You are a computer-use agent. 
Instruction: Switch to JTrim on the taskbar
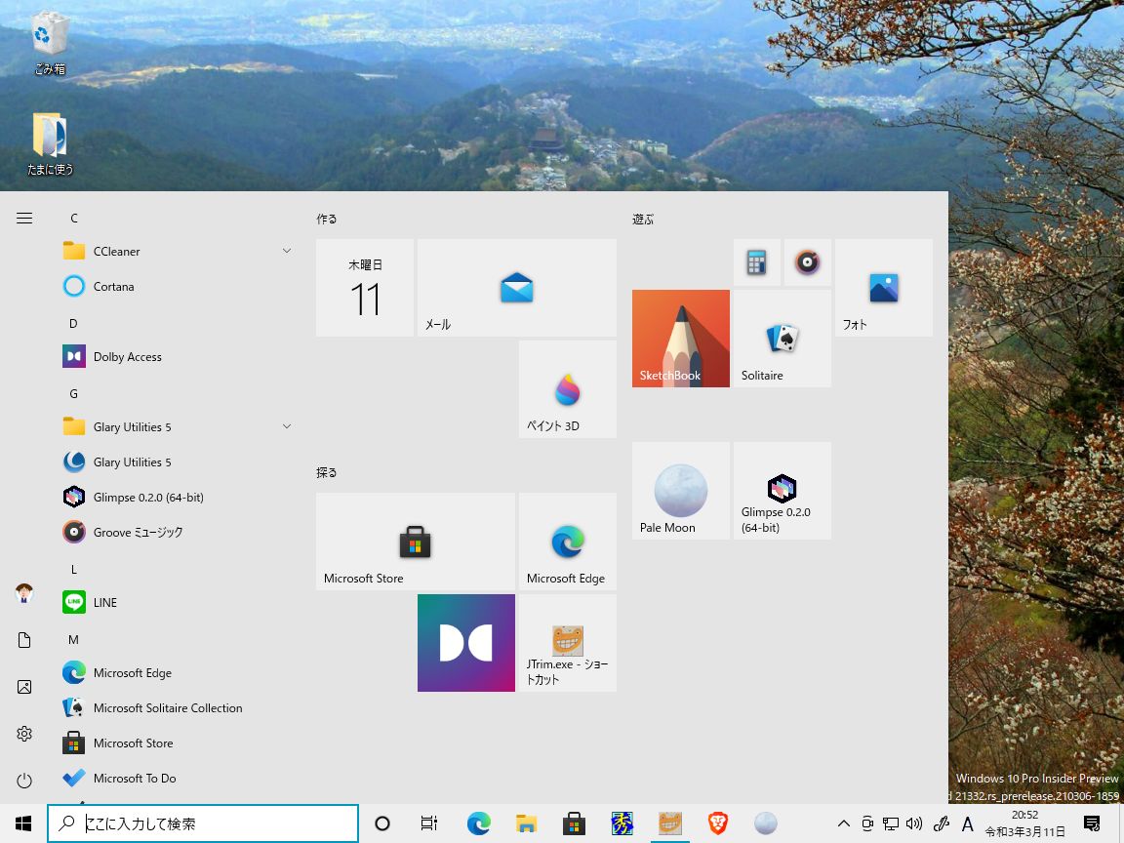pos(670,823)
